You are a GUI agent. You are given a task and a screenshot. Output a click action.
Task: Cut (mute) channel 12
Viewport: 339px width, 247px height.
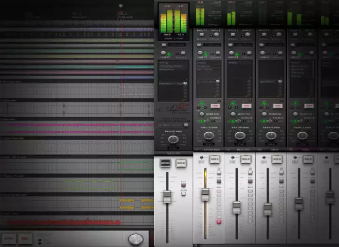[x=250, y=181]
